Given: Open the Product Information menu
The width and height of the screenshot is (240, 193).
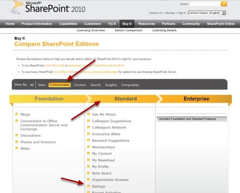Looking at the screenshot, I should pyautogui.click(x=37, y=24).
